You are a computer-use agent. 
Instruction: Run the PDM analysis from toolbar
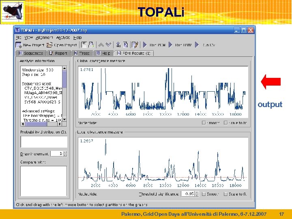point(154,45)
